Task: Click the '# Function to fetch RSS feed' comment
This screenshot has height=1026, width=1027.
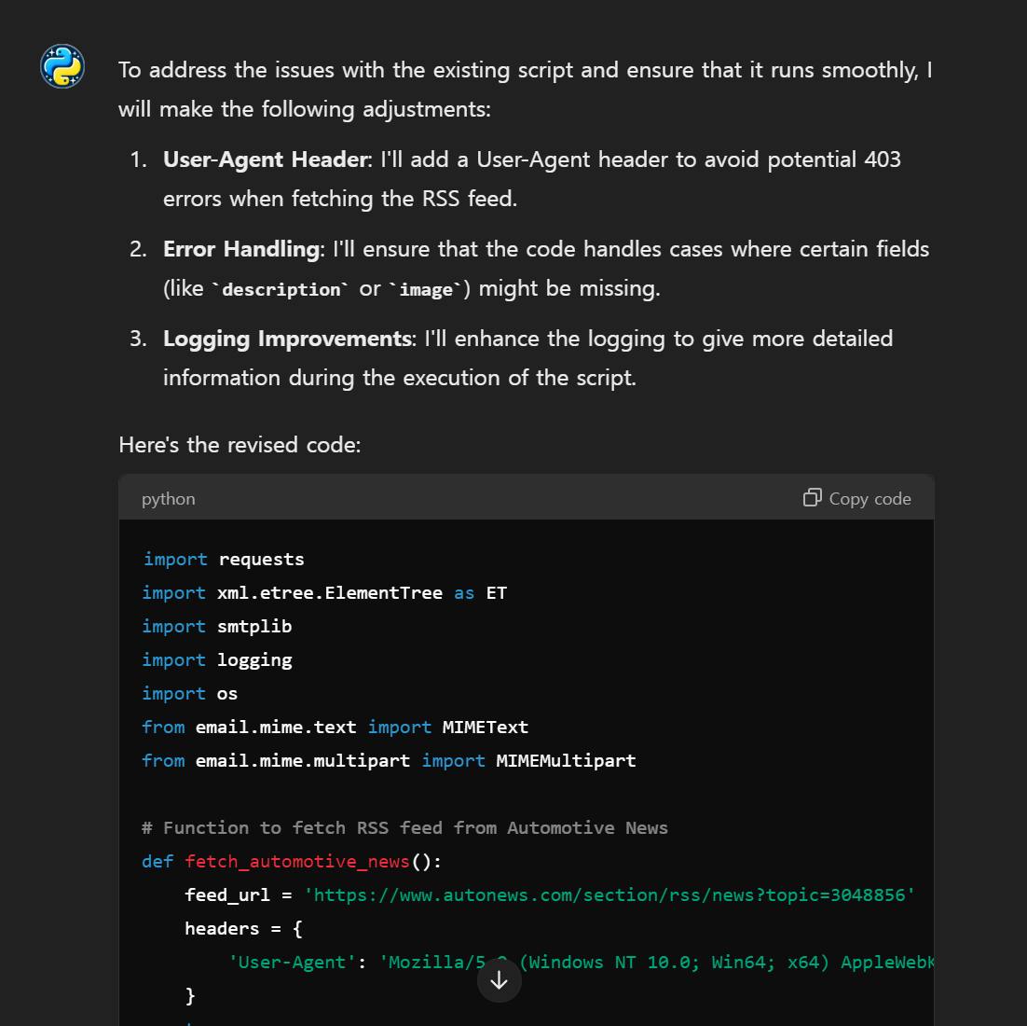Action: click(404, 828)
